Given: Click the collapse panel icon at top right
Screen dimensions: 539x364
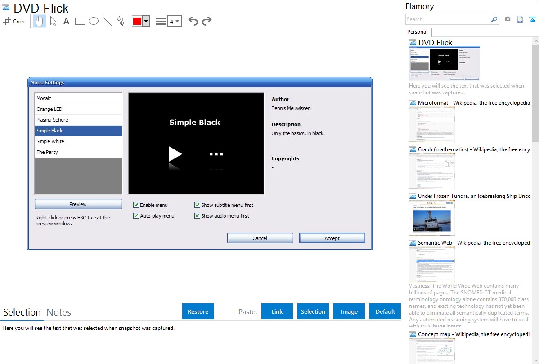Looking at the screenshot, I should (532, 19).
